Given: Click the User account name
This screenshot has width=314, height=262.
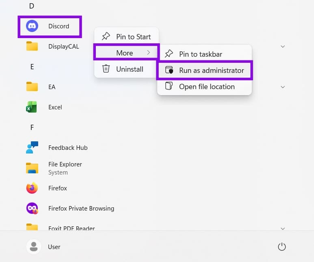Looking at the screenshot, I should click(x=54, y=247).
